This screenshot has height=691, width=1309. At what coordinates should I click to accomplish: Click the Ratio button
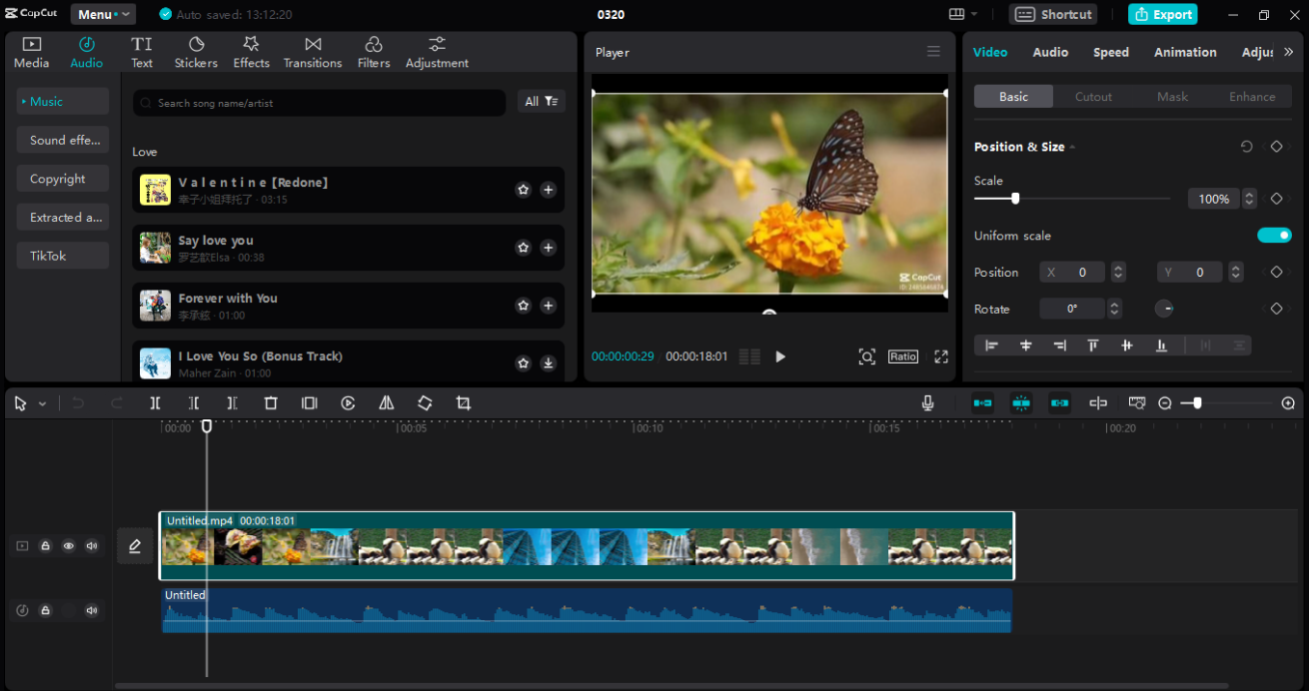pyautogui.click(x=903, y=356)
